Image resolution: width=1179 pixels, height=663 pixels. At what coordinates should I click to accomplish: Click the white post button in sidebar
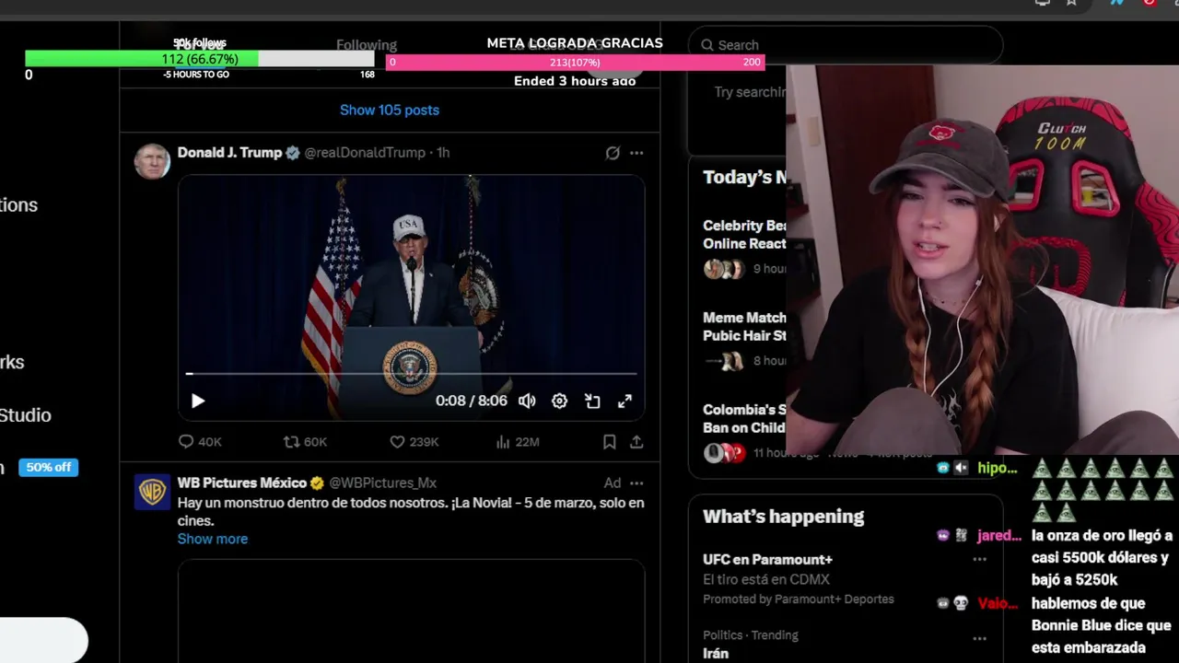click(x=43, y=640)
